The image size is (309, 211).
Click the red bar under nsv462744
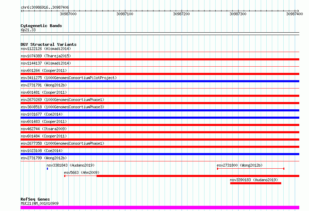click(x=160, y=132)
